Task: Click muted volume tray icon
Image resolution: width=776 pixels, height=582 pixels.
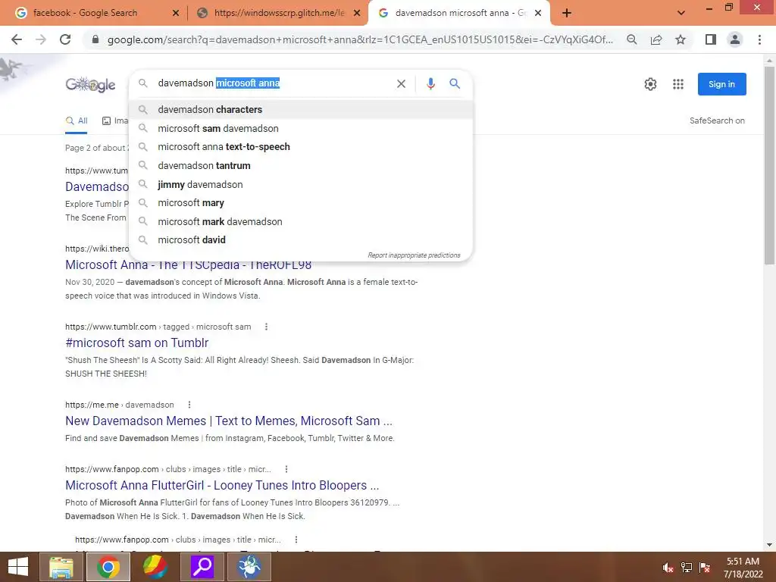Action: [x=668, y=568]
